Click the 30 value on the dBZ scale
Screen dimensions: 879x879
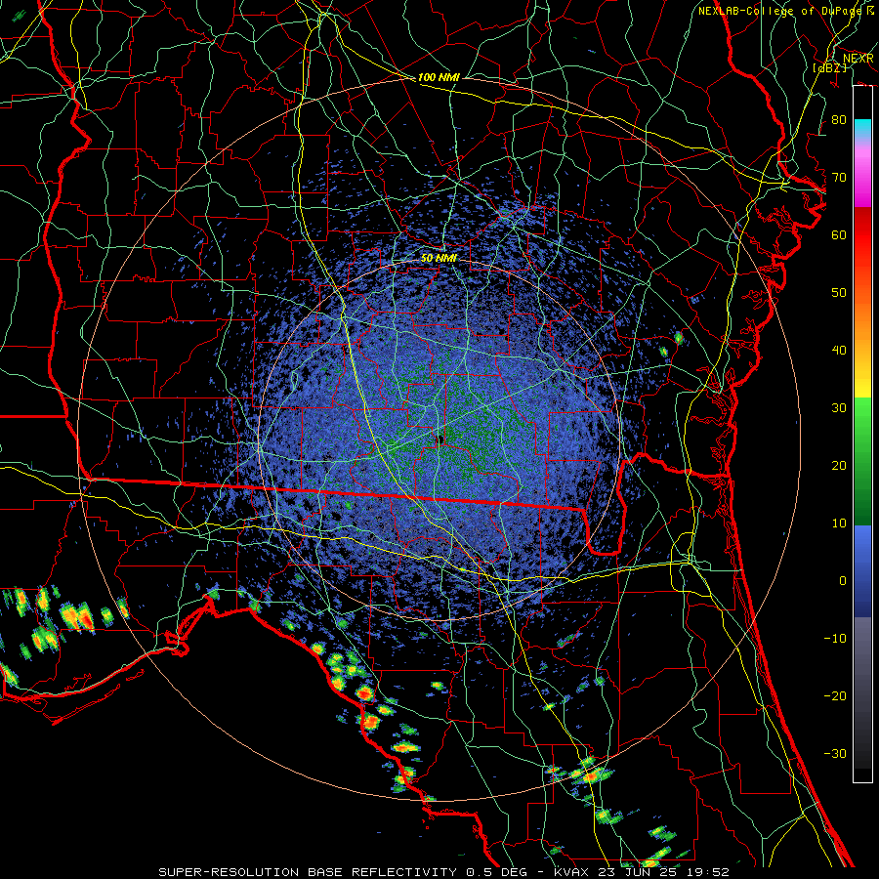coord(839,408)
